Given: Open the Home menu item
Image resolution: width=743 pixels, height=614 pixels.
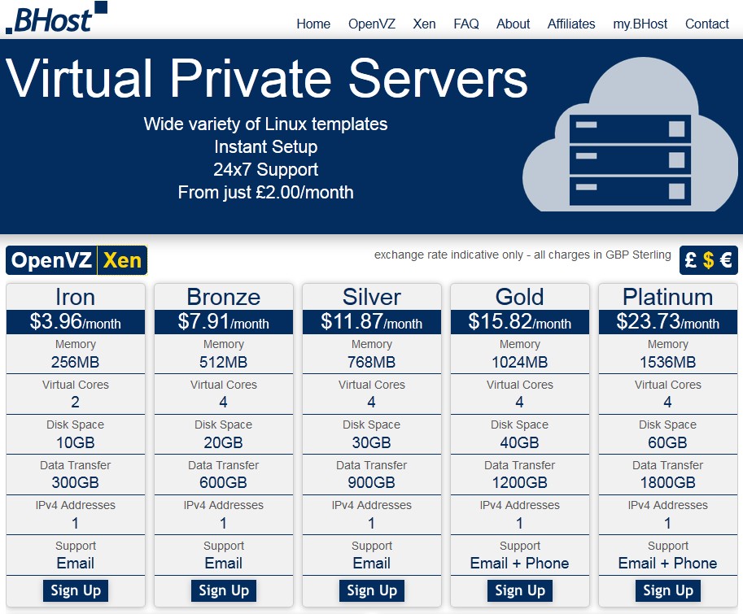Looking at the screenshot, I should [313, 24].
